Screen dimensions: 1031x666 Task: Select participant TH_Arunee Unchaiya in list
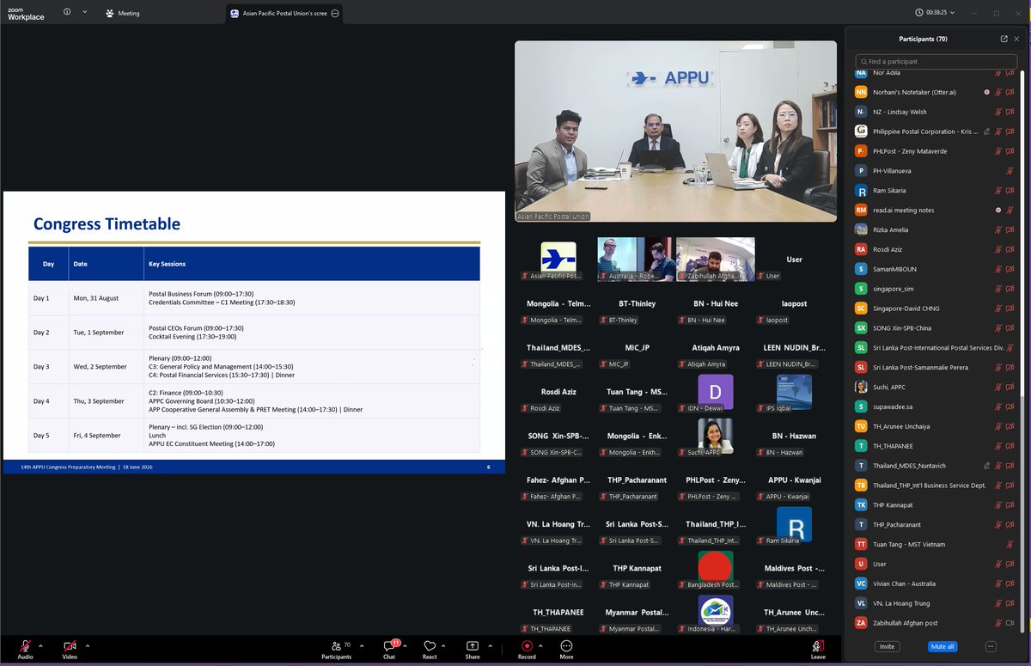(x=935, y=426)
